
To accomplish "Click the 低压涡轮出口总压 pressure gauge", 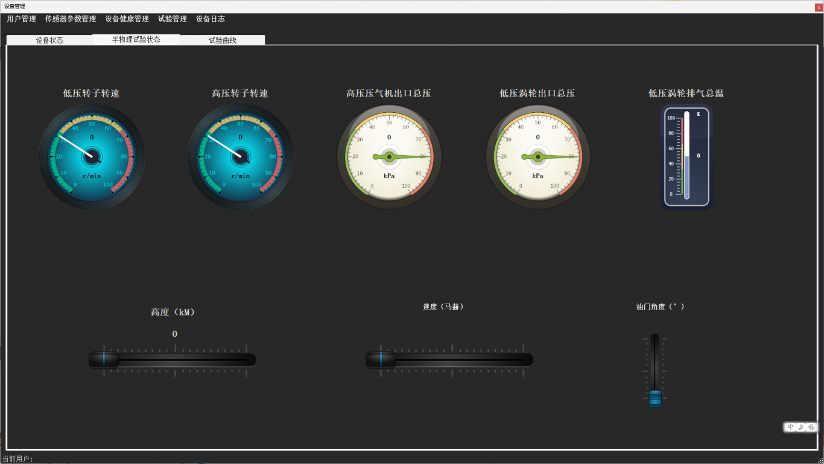I will [538, 157].
